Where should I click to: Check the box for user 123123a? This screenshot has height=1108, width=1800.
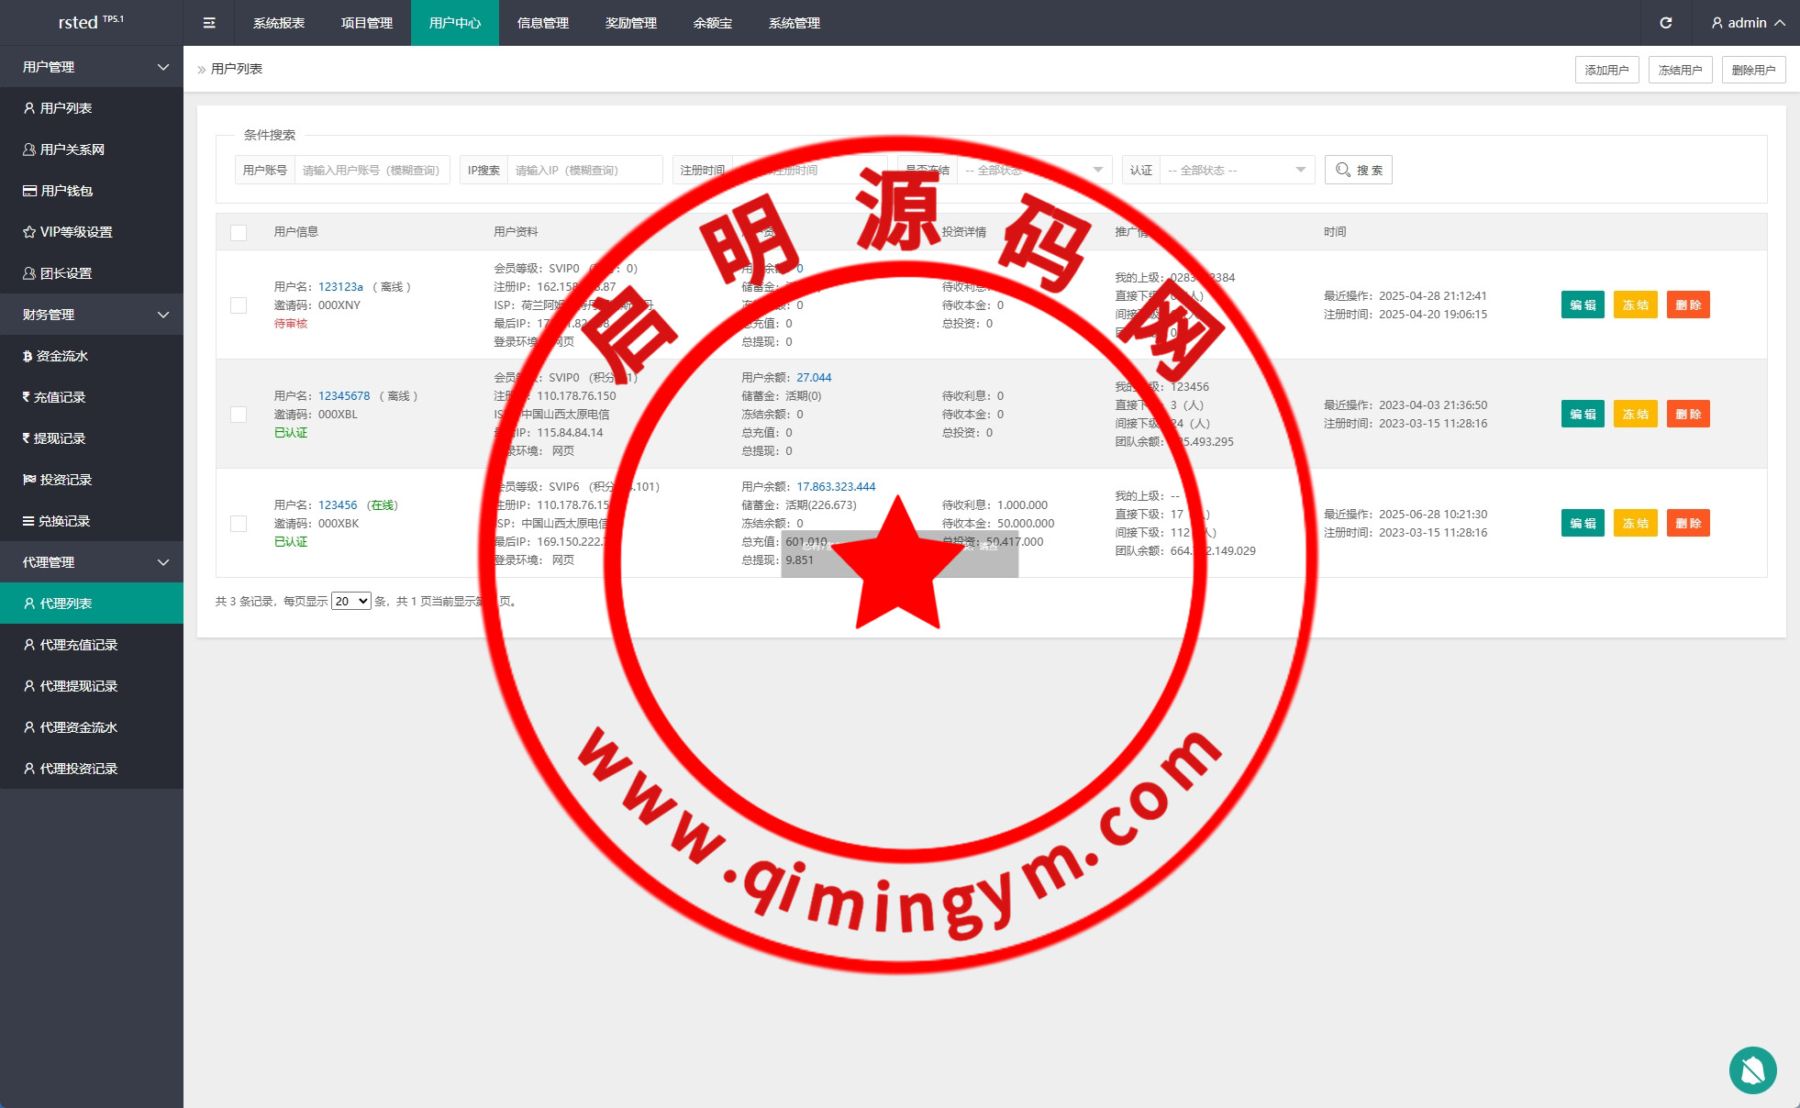tap(239, 305)
